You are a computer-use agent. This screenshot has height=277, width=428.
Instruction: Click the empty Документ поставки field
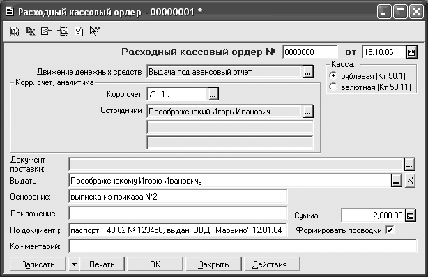pyautogui.click(x=236, y=164)
